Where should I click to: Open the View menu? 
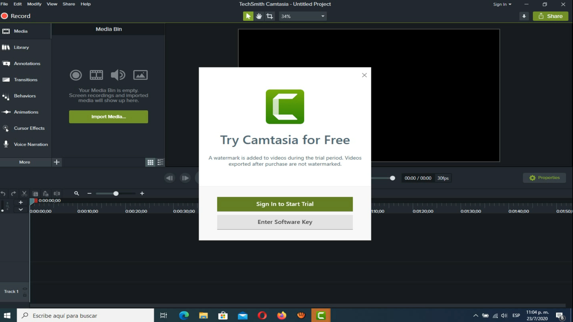coord(52,4)
